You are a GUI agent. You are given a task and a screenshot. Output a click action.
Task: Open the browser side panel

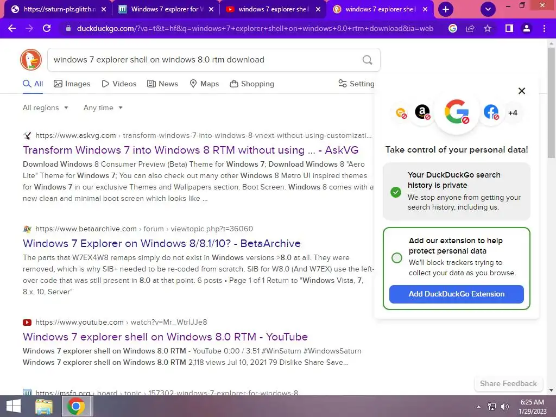509,28
